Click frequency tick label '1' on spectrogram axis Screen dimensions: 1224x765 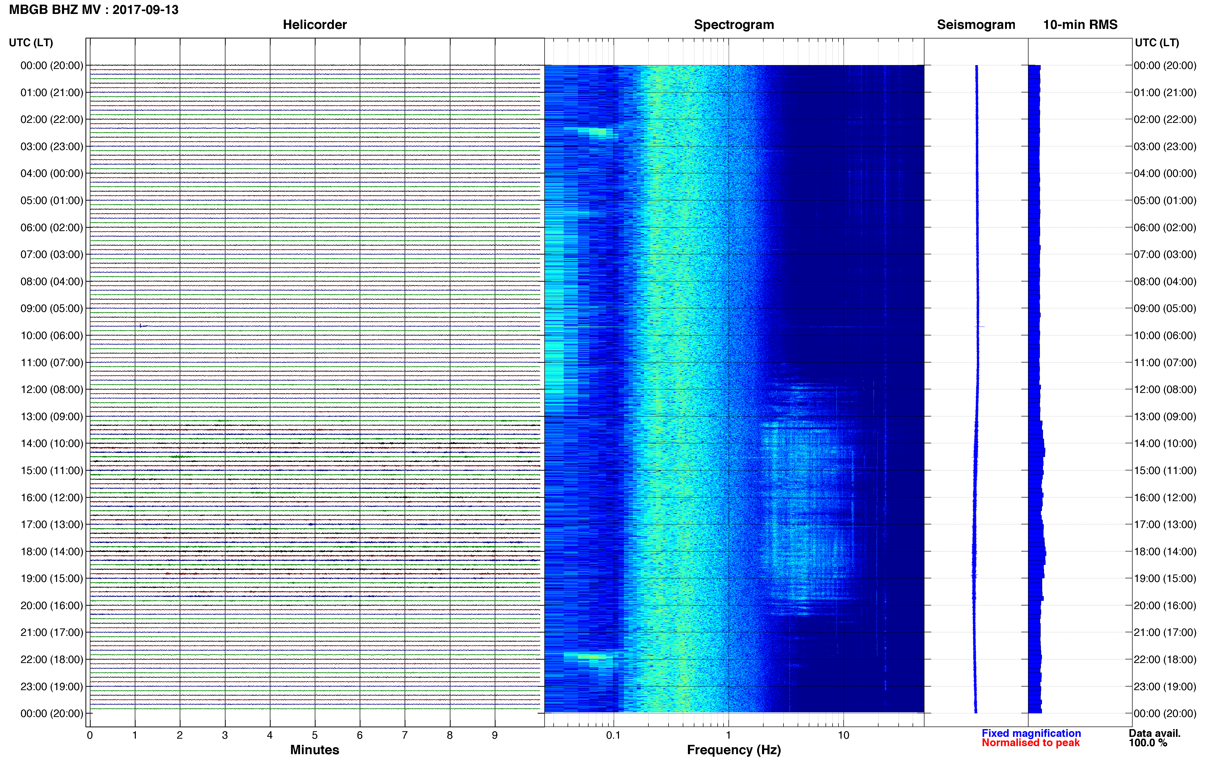point(728,735)
